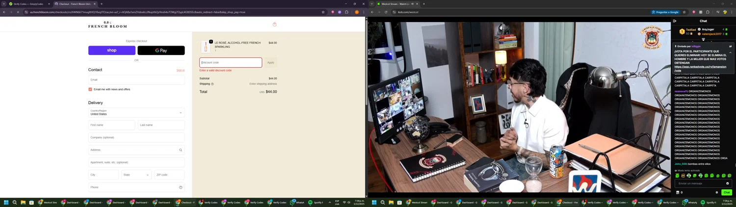736x207 pixels.
Task: Uncheck Email me with news and offers
Action: [x=90, y=89]
